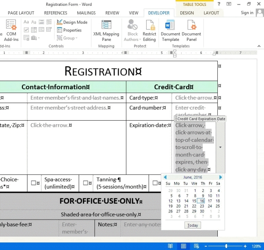The width and height of the screenshot is (264, 250).
Task: Click zoom slider handle
Action: click(x=226, y=246)
